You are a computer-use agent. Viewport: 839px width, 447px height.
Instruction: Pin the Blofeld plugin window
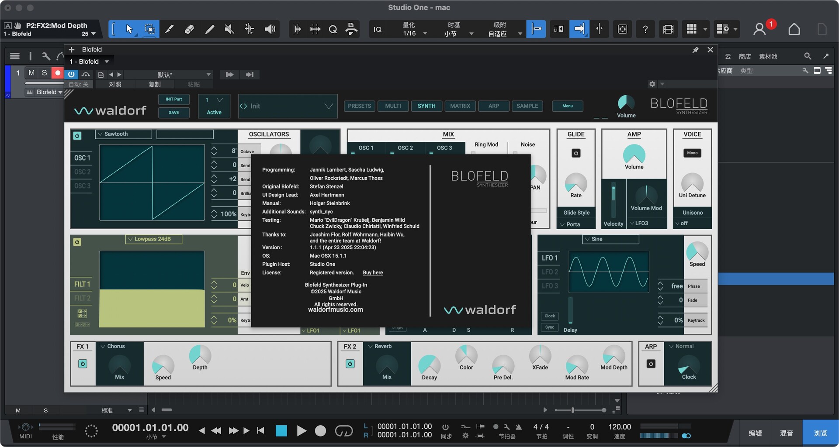tap(695, 50)
